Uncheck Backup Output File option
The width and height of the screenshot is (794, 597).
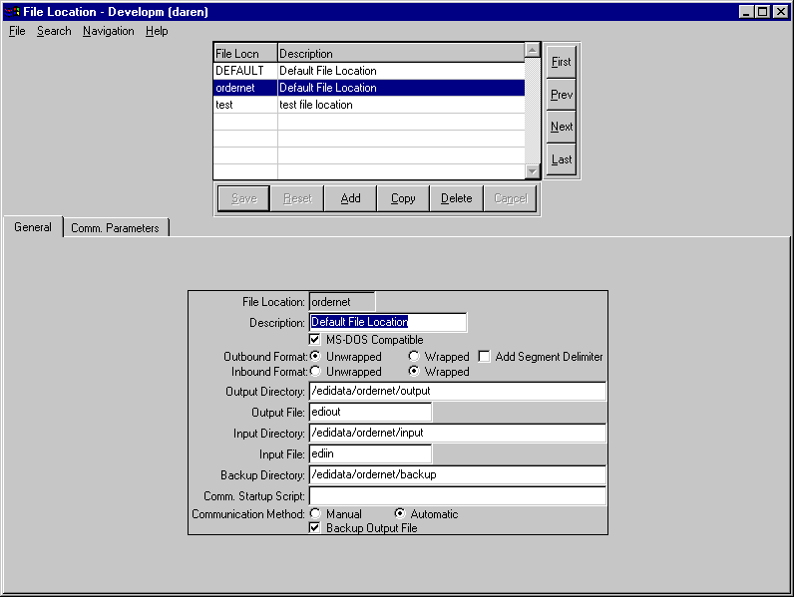(316, 527)
